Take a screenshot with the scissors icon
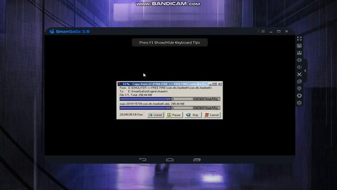This screenshot has height=190, width=337. 299,74
